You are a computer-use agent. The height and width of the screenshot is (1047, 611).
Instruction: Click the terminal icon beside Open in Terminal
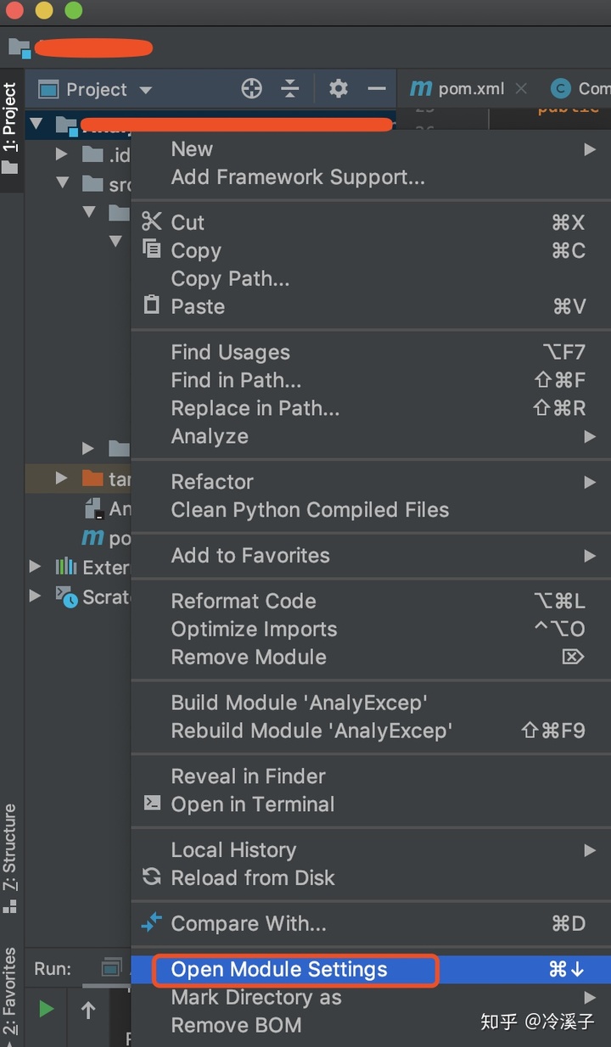tap(150, 804)
